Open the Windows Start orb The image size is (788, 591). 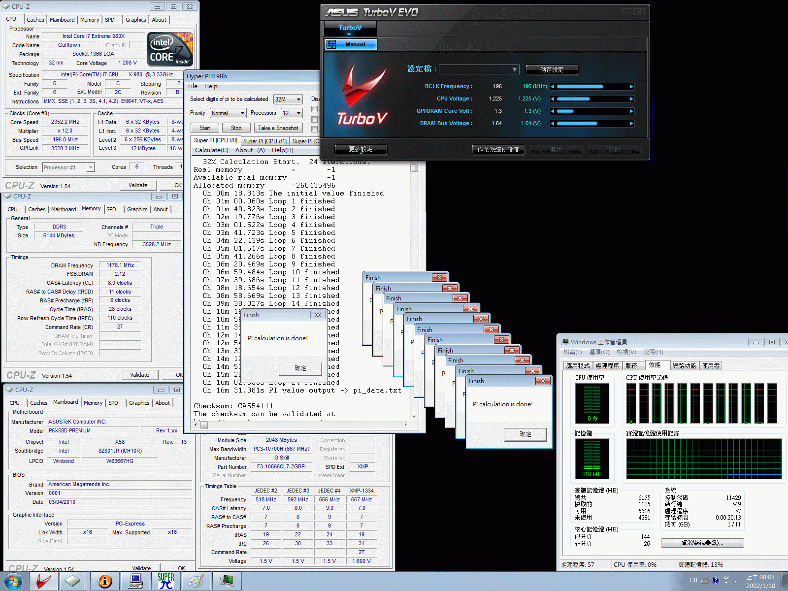[13, 581]
